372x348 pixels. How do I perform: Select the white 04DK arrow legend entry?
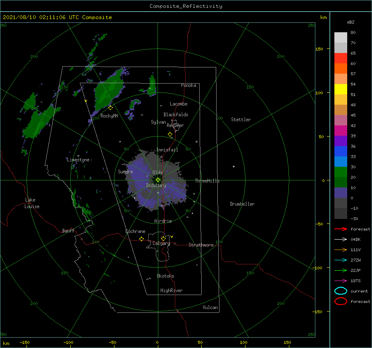(x=341, y=240)
